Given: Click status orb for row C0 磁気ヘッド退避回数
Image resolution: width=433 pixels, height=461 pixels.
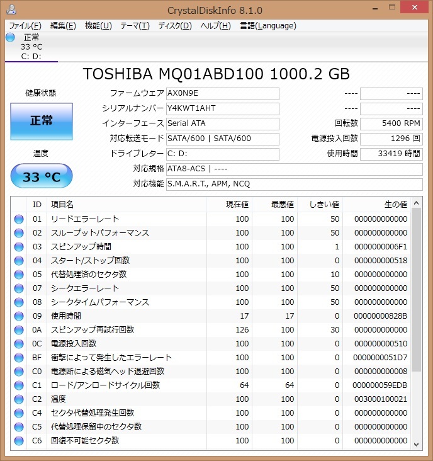Looking at the screenshot, I should tap(19, 372).
